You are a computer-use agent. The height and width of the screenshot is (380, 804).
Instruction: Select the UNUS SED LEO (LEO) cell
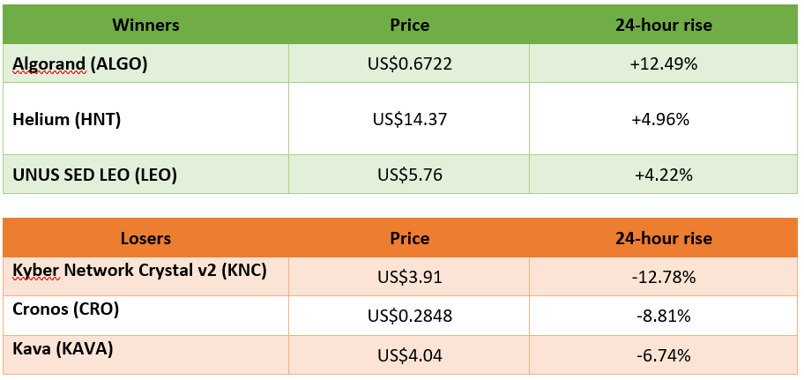point(145,175)
